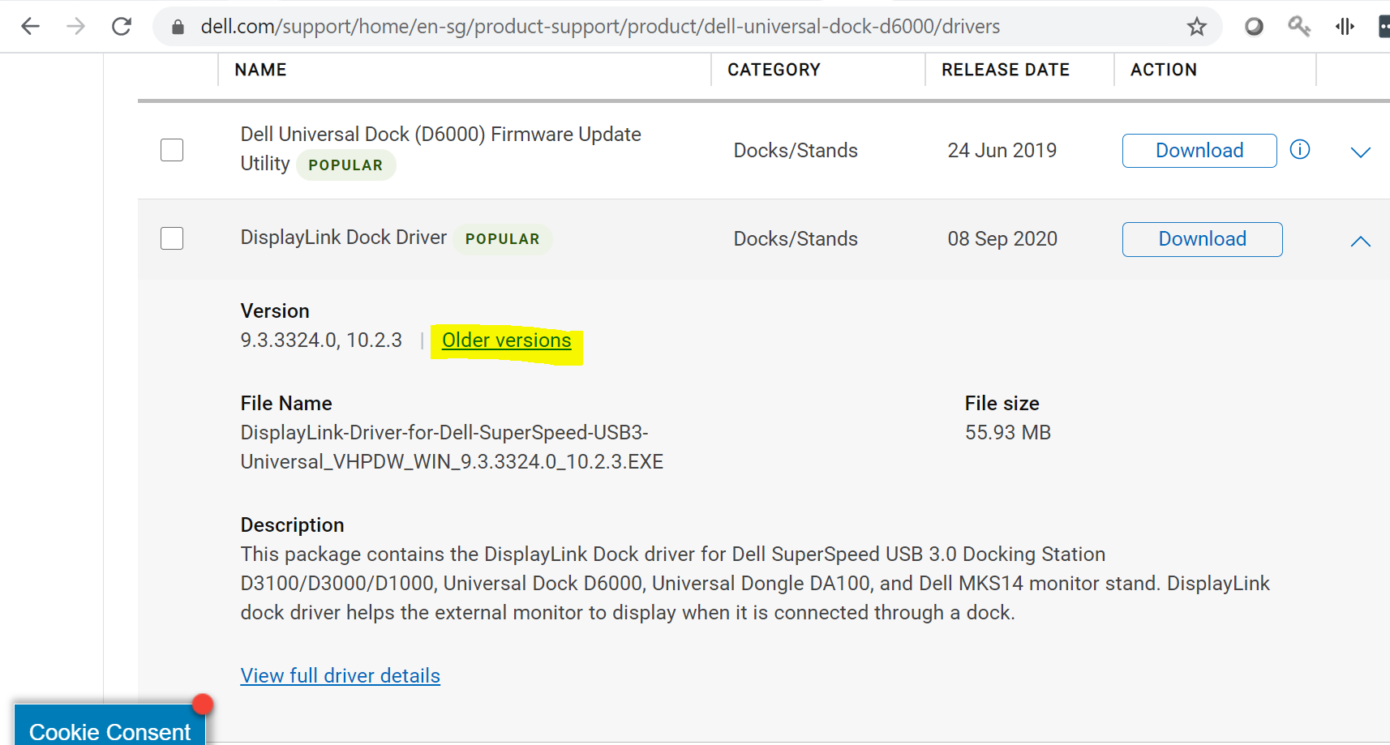Screen dimensions: 1390x745
Task: Open the circular extension icon in toolbar
Action: (1254, 27)
